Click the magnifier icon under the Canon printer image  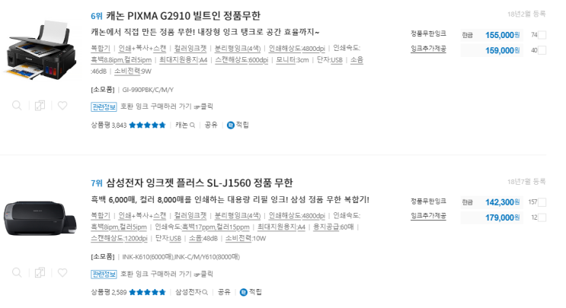18,106
